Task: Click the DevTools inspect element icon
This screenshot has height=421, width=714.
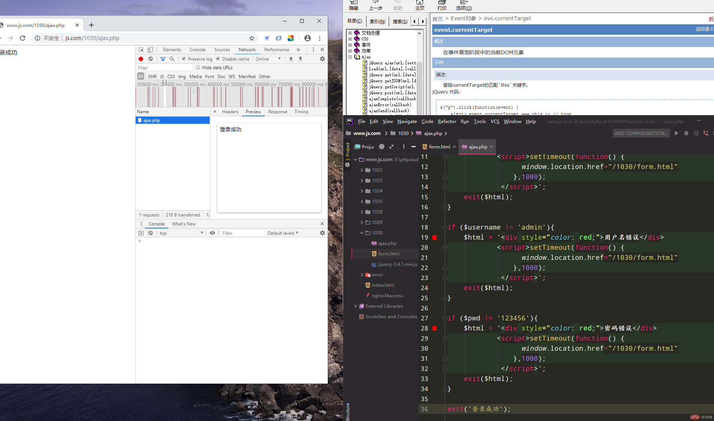Action: point(141,50)
